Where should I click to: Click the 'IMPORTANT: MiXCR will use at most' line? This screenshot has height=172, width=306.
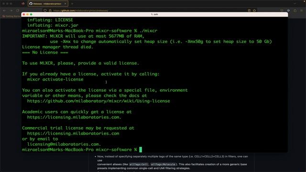click(x=83, y=36)
